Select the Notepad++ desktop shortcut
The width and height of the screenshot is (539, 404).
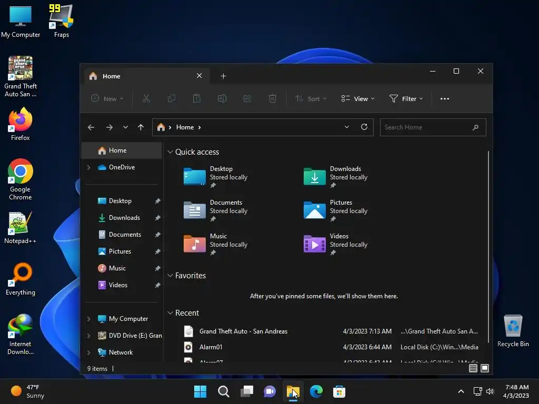(x=21, y=227)
